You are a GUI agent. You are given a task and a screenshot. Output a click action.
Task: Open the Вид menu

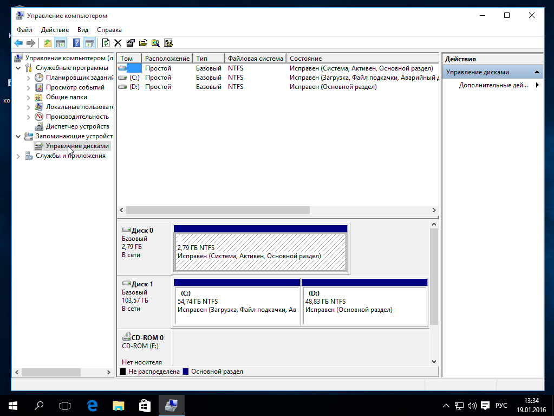(82, 30)
